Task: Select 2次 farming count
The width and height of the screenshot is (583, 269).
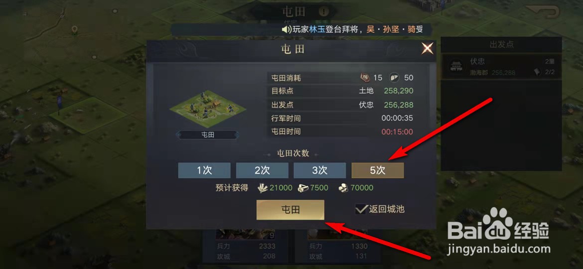Action: click(262, 170)
